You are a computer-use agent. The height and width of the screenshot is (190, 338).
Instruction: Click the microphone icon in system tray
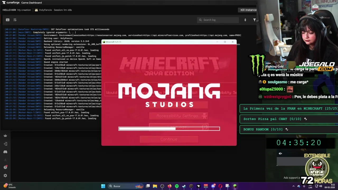coord(304,186)
